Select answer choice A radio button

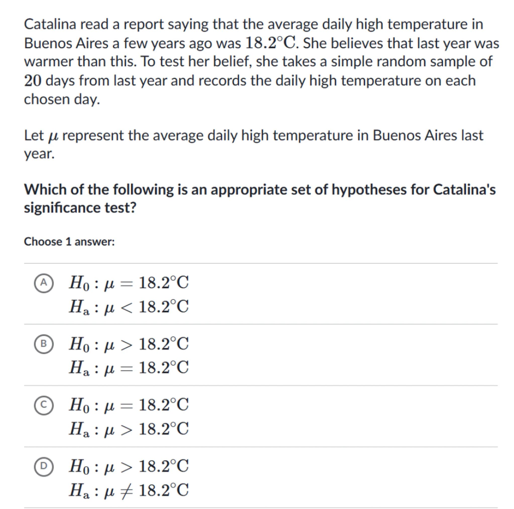44,283
